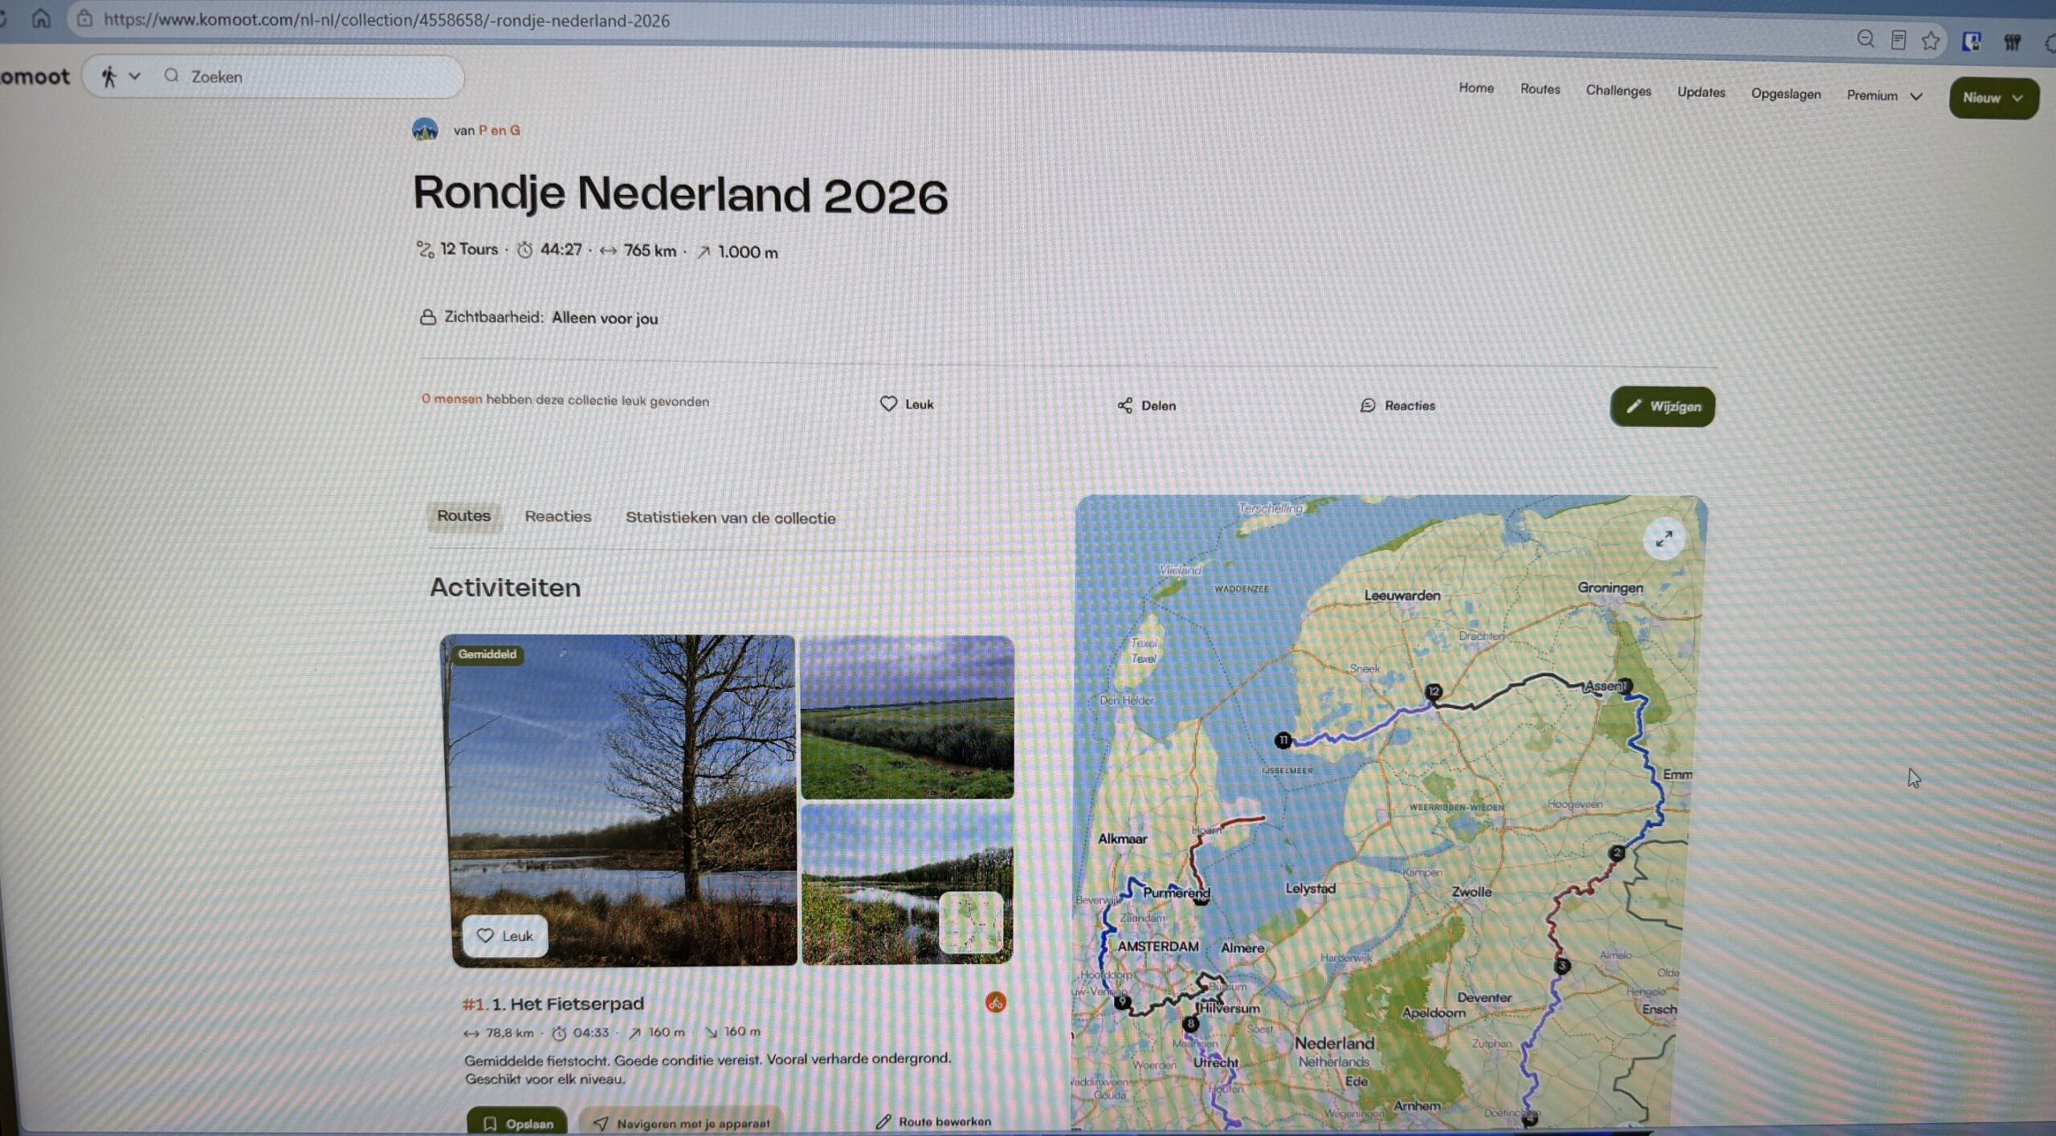Viewport: 2056px width, 1136px height.
Task: Click the Rondje Nederland 2026 title
Action: pos(680,195)
